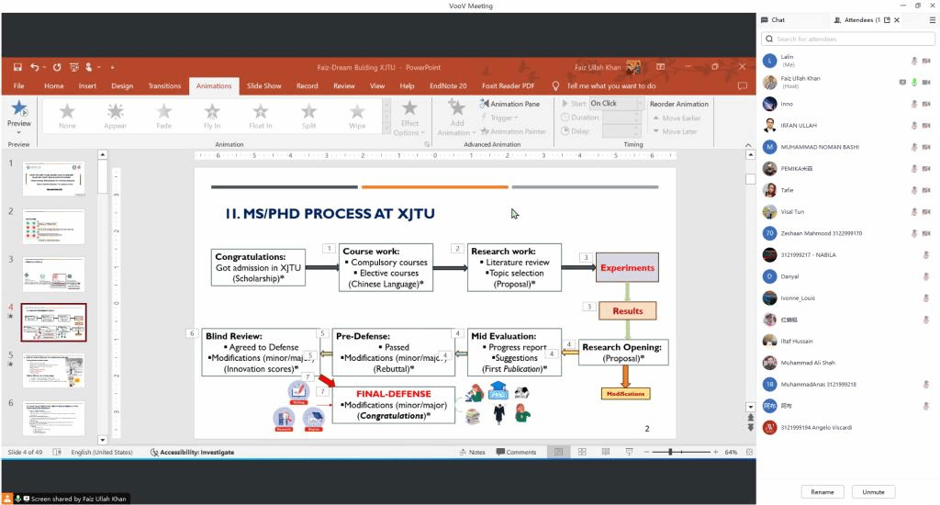Pop out the Attendees panel

click(x=887, y=20)
